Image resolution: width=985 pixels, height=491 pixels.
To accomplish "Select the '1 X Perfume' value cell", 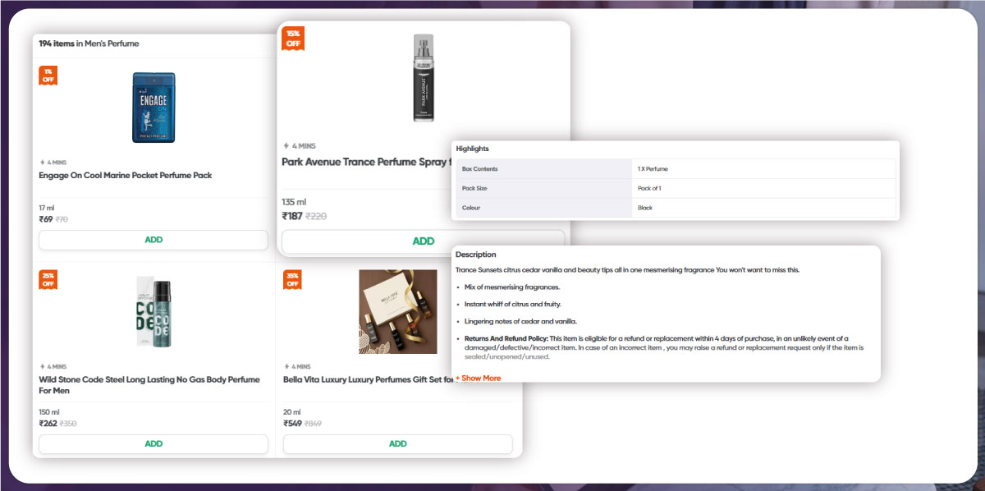I will [764, 169].
